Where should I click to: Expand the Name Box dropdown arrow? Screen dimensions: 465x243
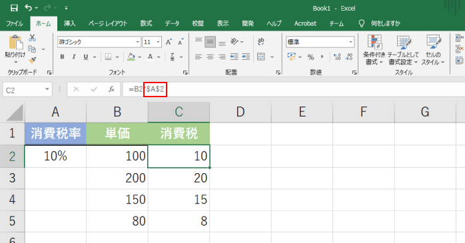[x=47, y=89]
